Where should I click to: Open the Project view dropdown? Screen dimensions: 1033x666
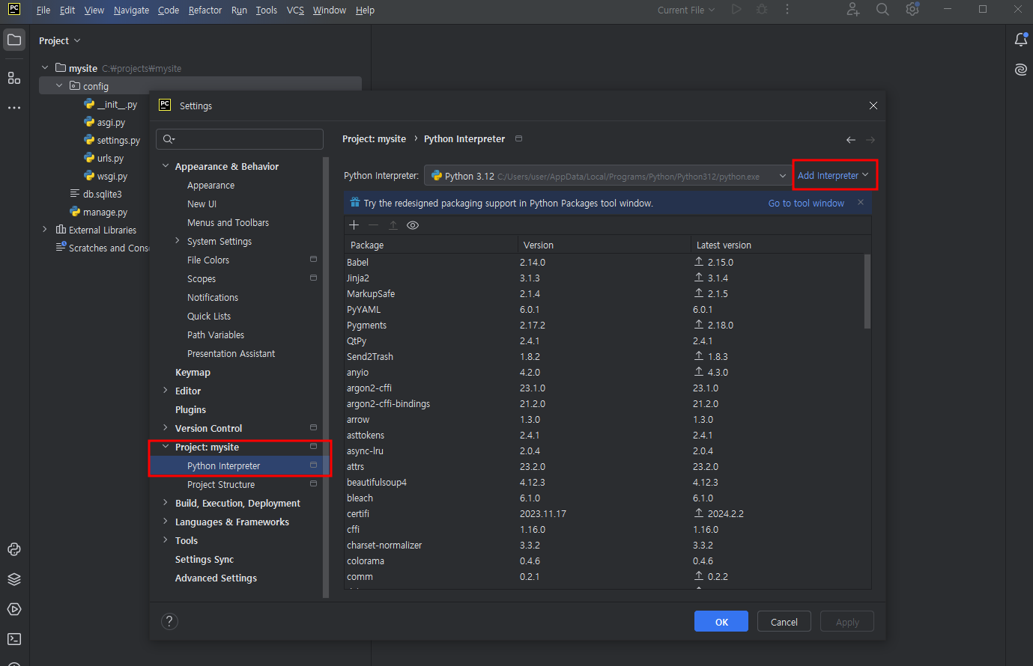pos(60,40)
